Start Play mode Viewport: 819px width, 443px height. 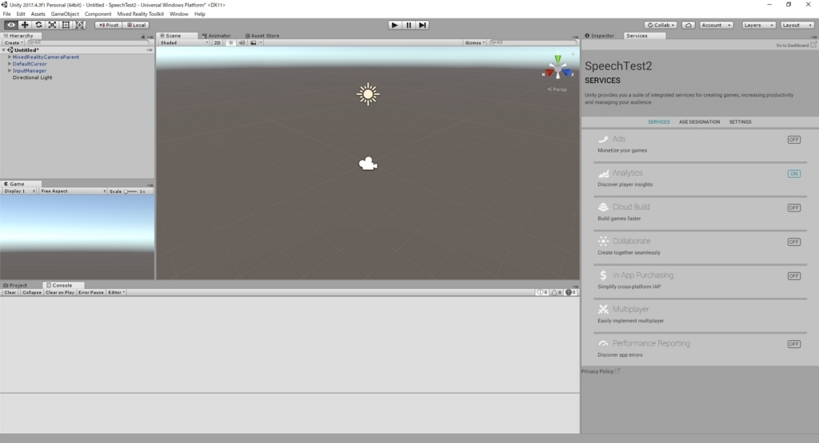tap(394, 25)
